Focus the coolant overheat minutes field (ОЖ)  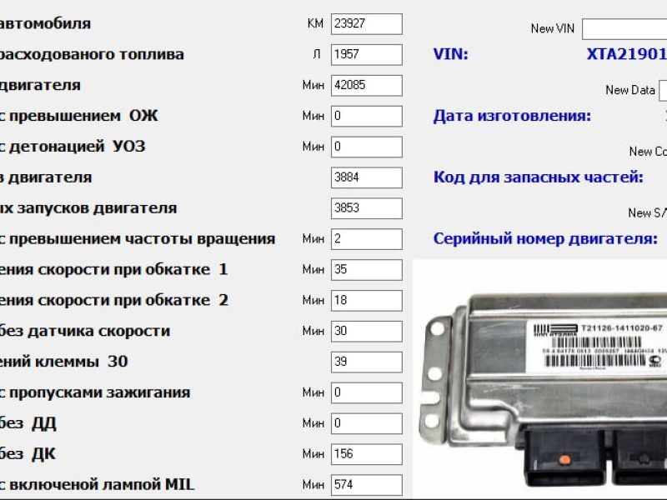tap(366, 116)
